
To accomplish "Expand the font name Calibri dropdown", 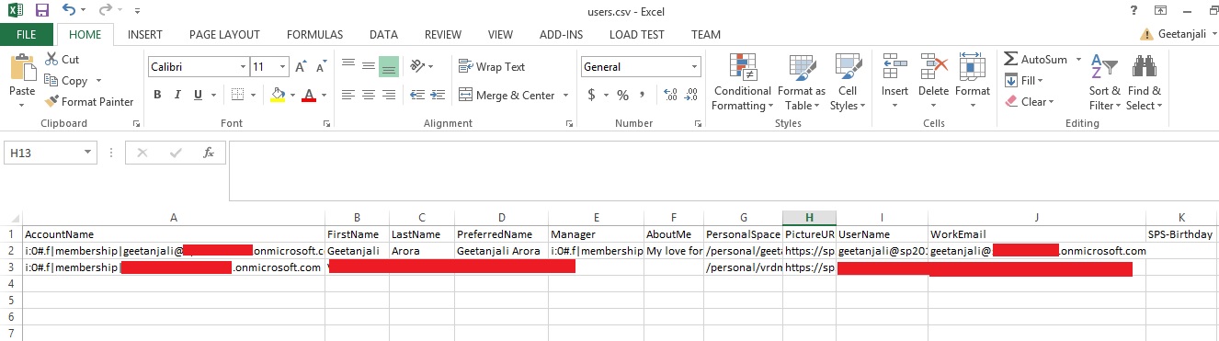I will point(243,67).
